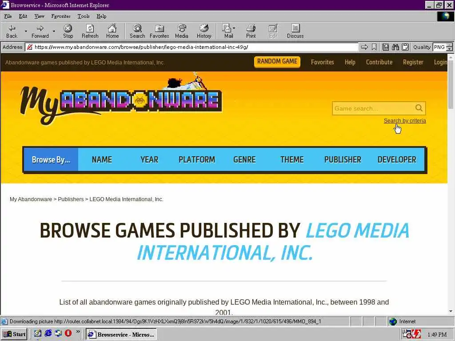Refresh the current page

click(x=90, y=32)
